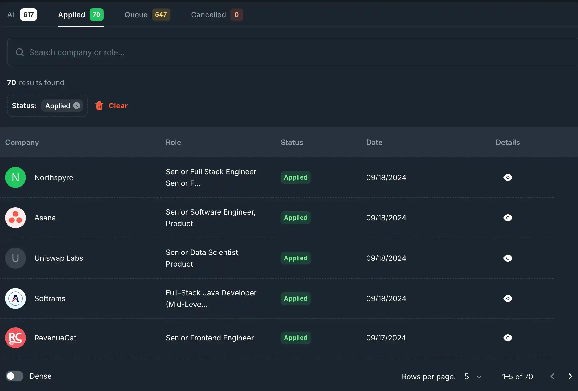Viewport: 578px width, 391px height.
Task: Click the Northspyre company logo
Action: [x=15, y=177]
